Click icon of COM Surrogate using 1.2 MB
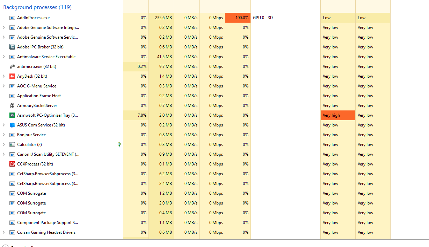429x247 pixels. coord(12,193)
